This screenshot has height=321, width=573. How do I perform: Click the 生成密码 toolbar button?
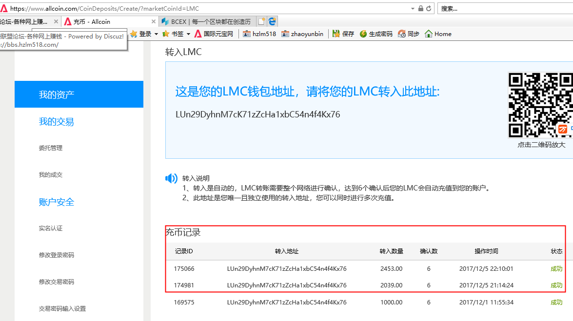[x=376, y=34]
